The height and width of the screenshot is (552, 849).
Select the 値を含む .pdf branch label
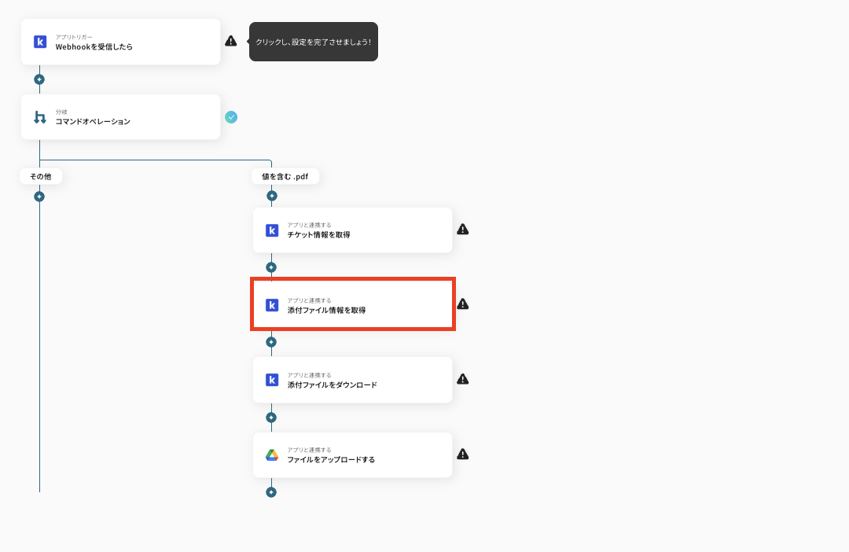click(285, 177)
